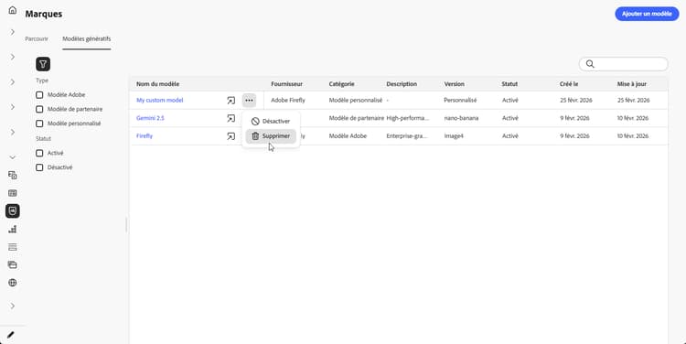This screenshot has height=344, width=686.
Task: Open details icon for My custom model
Action: point(231,101)
